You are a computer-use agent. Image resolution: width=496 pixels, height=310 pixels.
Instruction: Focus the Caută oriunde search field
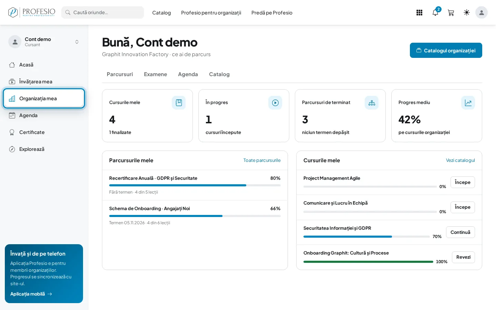[103, 12]
